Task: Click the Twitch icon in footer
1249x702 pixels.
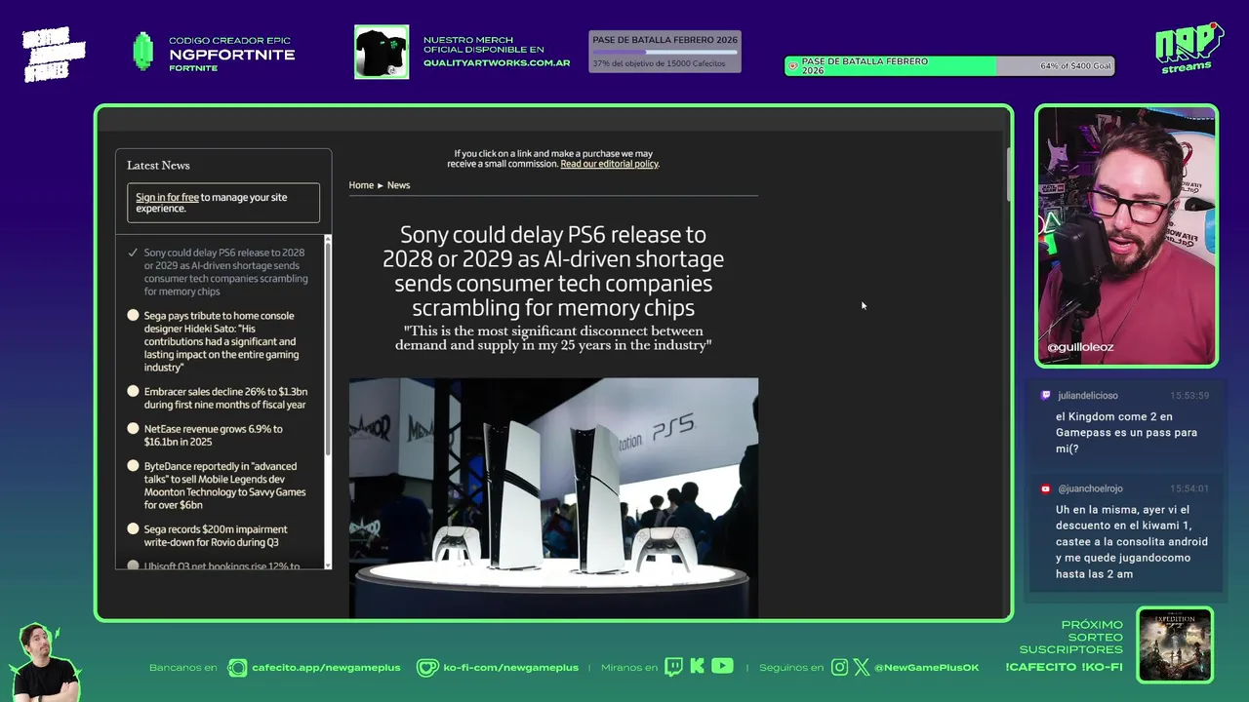Action: 673,667
